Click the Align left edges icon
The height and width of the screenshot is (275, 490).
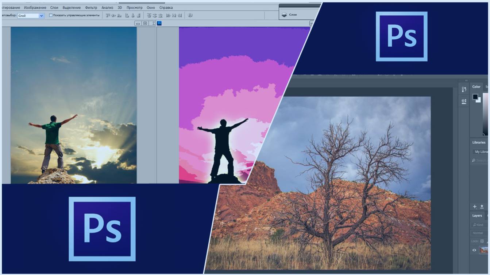pos(127,16)
